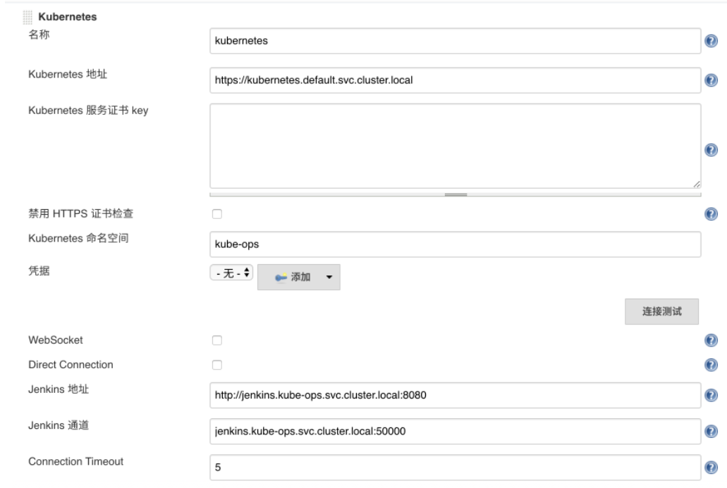The height and width of the screenshot is (488, 727).
Task: Click the Kubernetes 命名空间 label
Action: pyautogui.click(x=78, y=238)
